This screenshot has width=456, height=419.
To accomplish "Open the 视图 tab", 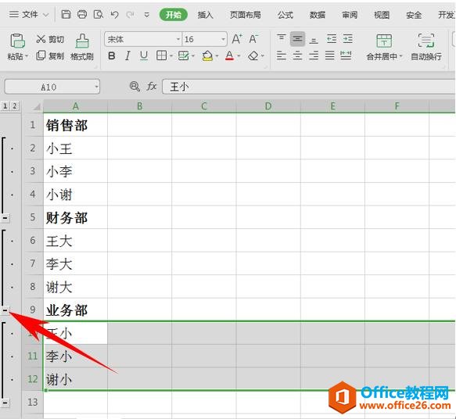I will coord(382,15).
